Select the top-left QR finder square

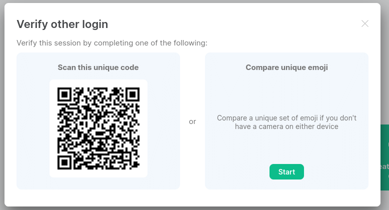tap(64, 94)
